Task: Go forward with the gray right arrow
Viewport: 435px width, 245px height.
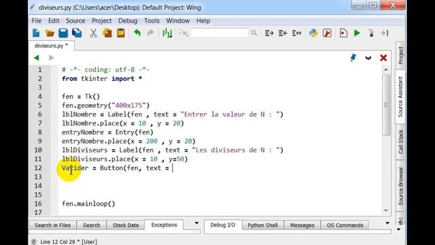Action: click(52, 58)
